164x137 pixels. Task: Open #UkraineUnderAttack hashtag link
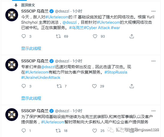41,78
